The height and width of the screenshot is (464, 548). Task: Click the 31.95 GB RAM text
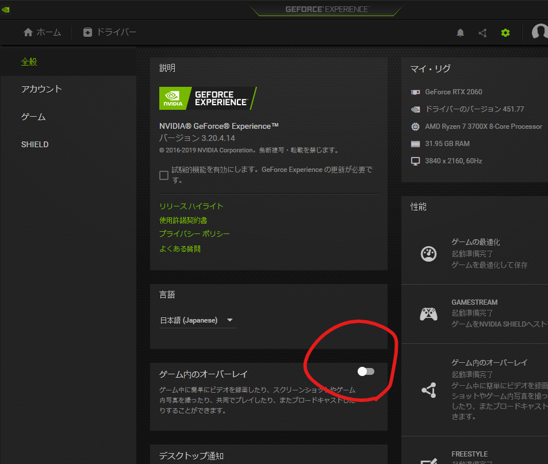(x=447, y=144)
